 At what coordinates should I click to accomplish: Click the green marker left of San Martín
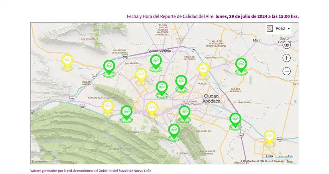coord(109,66)
